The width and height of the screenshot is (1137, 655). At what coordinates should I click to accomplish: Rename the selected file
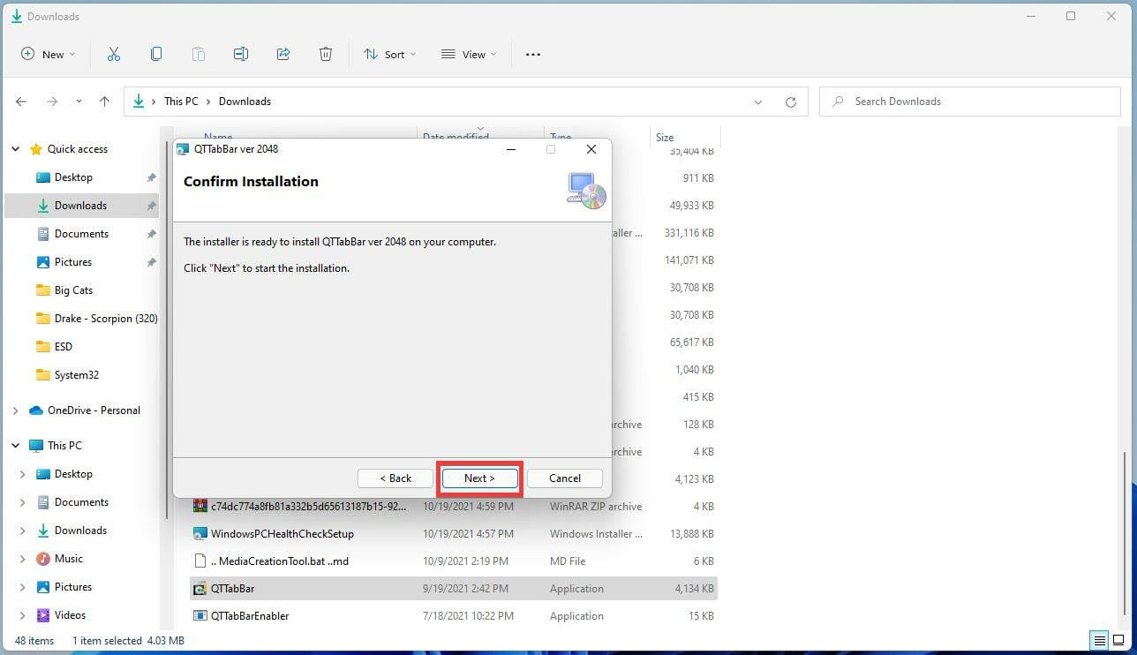240,54
